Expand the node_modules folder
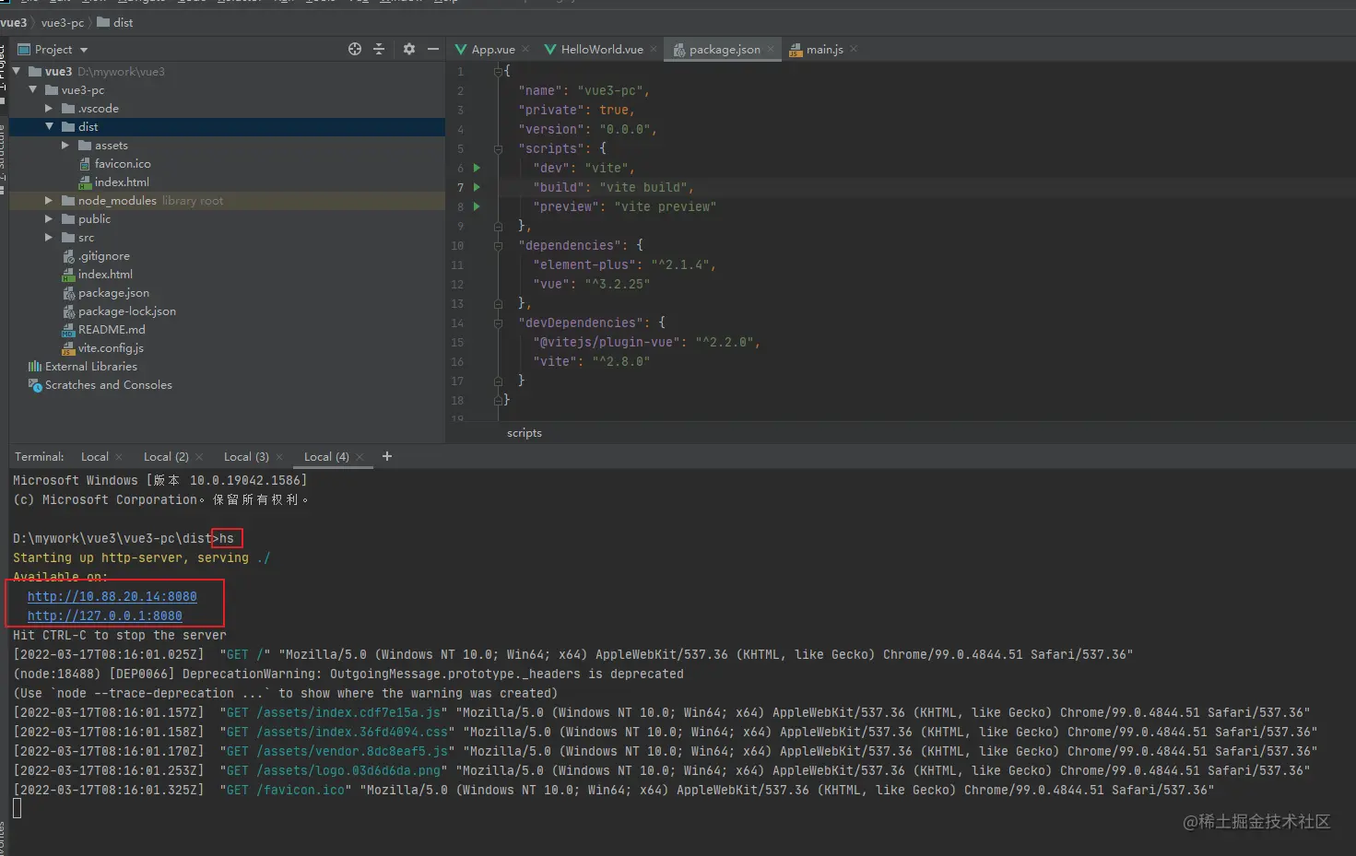 click(x=49, y=200)
